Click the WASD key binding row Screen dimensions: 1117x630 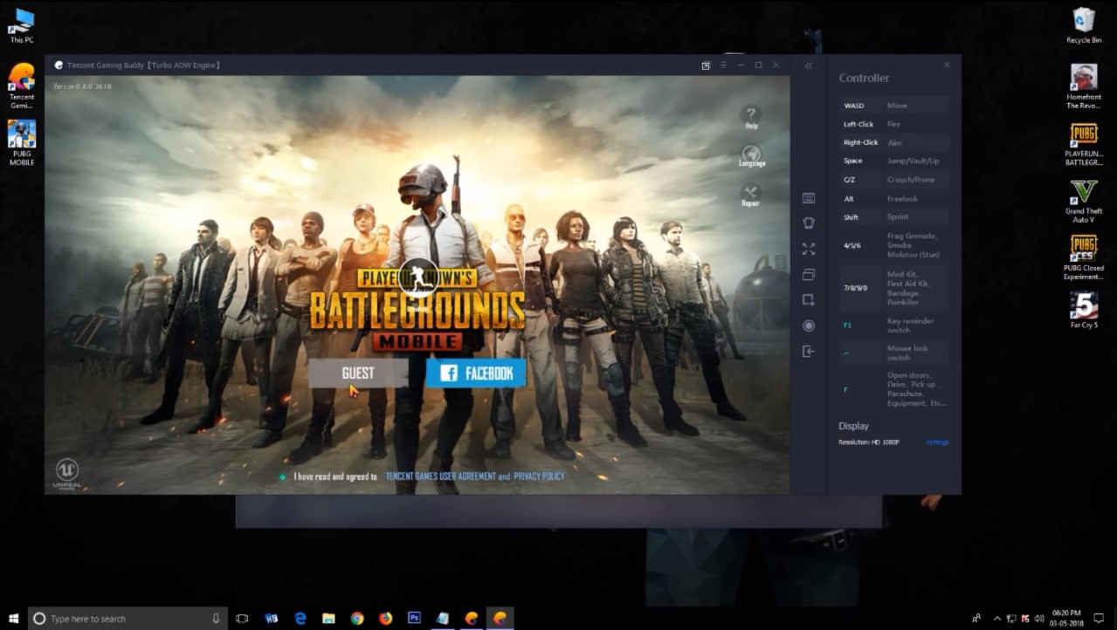893,106
